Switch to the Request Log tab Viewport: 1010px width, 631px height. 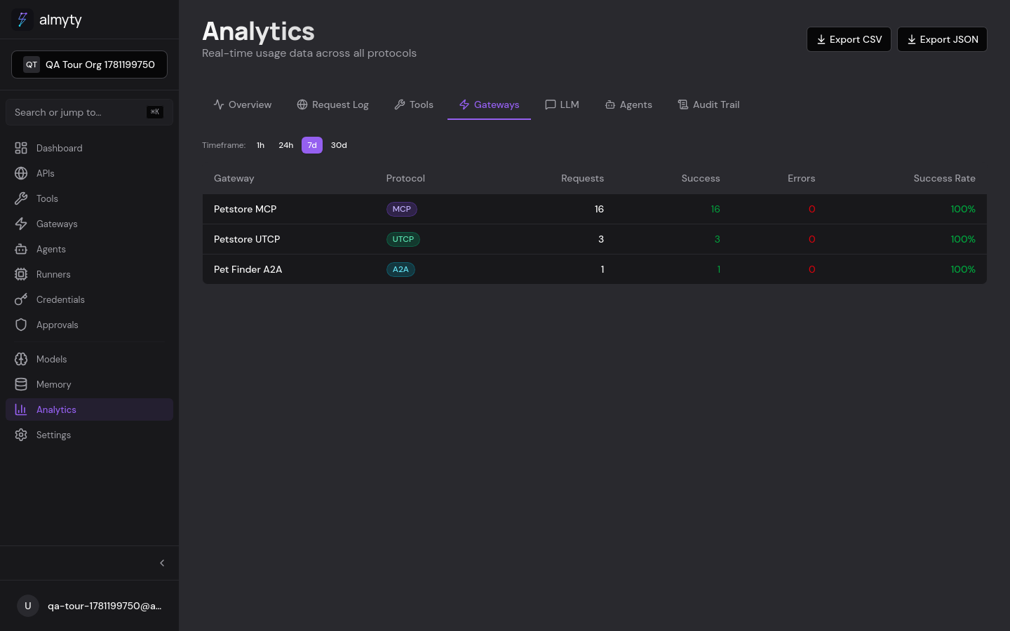pos(332,104)
